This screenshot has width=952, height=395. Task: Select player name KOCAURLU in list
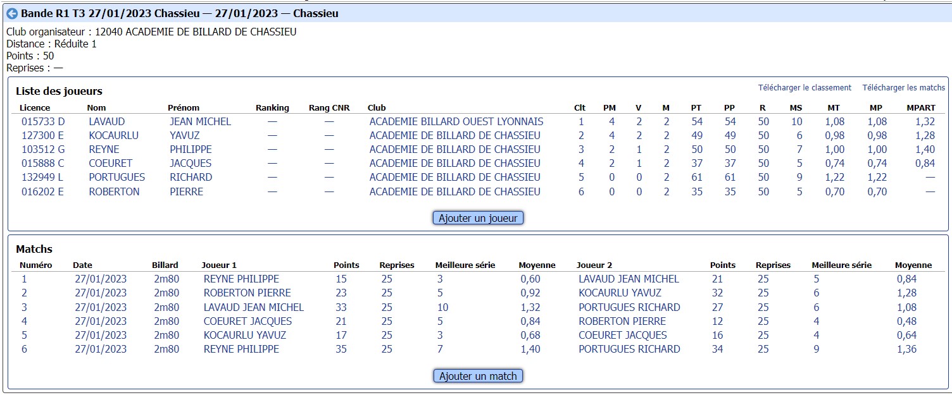[x=113, y=135]
